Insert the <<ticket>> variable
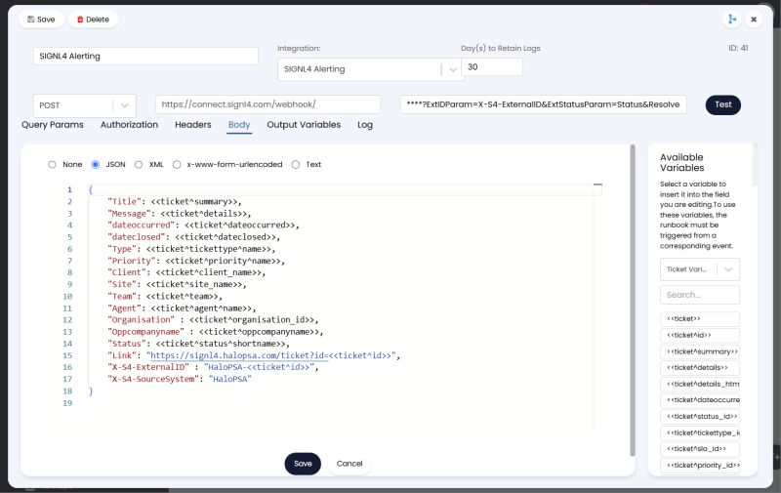This screenshot has width=781, height=493. (x=699, y=318)
